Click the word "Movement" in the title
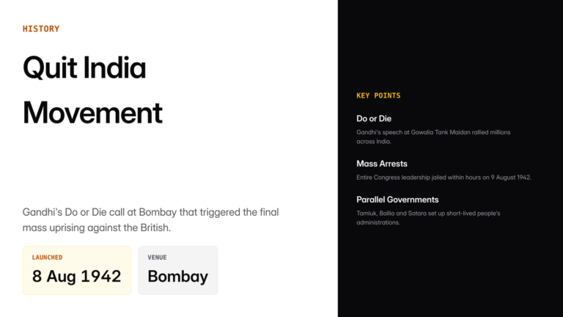This screenshot has height=317, width=563. point(92,113)
